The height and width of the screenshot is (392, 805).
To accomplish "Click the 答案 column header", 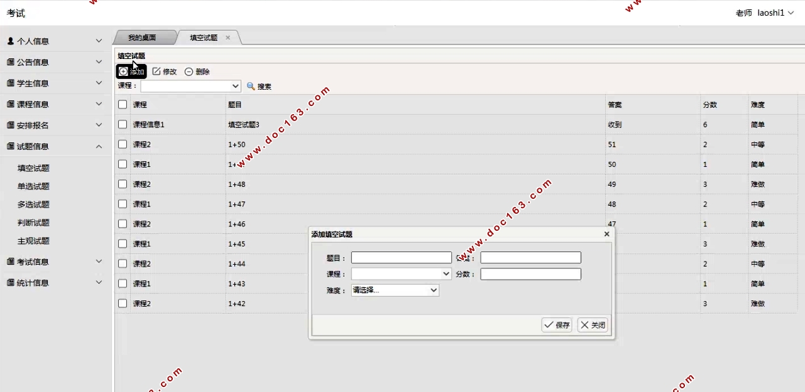I will [x=615, y=105].
